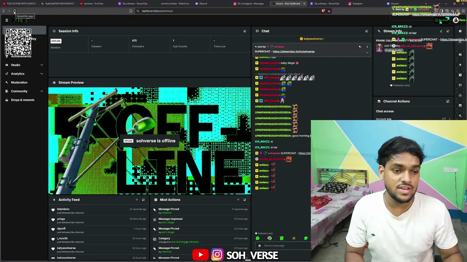Toggle Activity Feed lightning widget in right rail

coord(460,65)
